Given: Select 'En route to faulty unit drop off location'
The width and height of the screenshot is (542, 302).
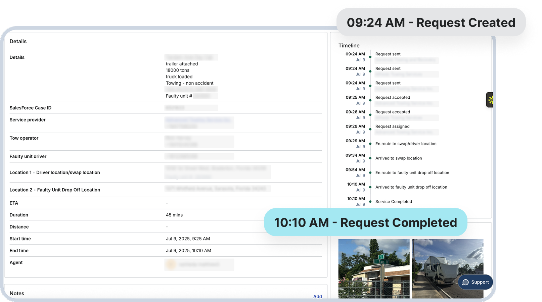Looking at the screenshot, I should 412,173.
